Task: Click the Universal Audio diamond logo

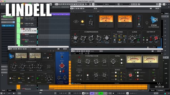Action: 76,22
